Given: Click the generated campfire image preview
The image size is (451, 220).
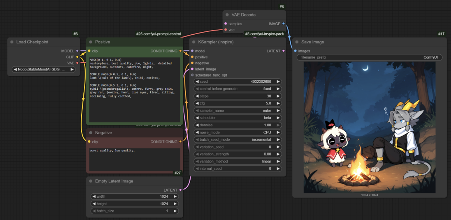Looking at the screenshot, I should point(369,127).
